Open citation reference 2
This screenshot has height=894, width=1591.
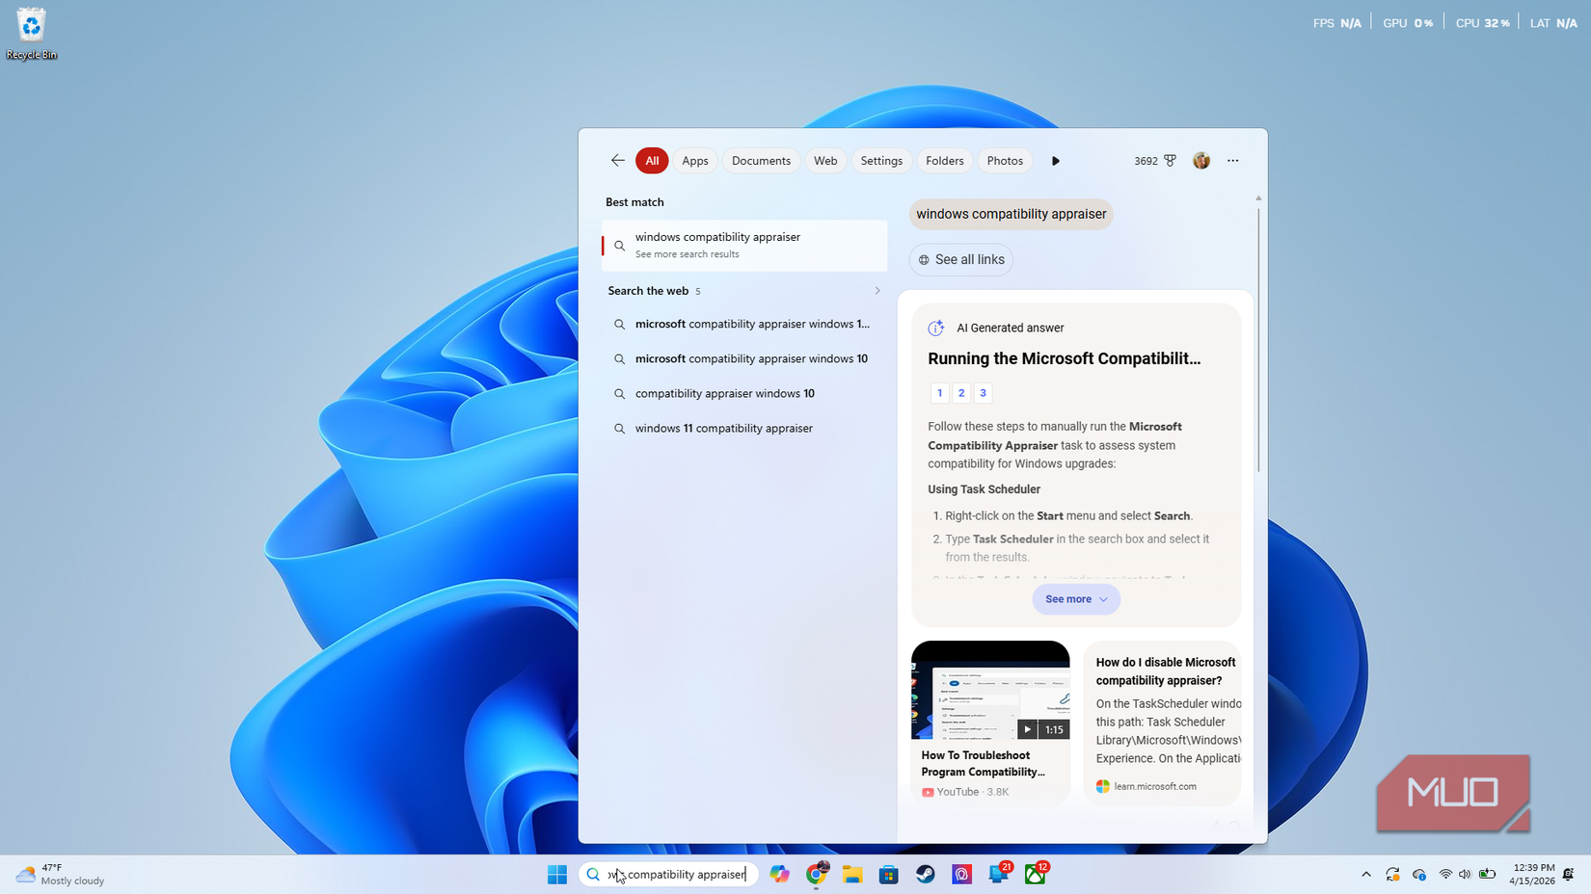pos(961,393)
